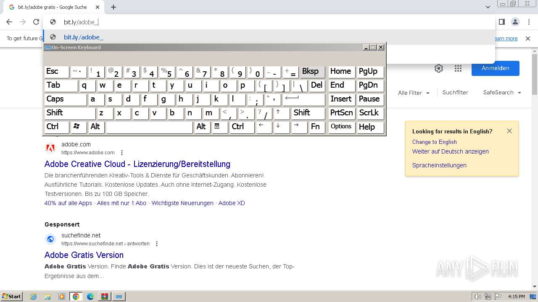This screenshot has width=538, height=302.
Task: Expand the SafeSearch dropdown
Action: [502, 93]
